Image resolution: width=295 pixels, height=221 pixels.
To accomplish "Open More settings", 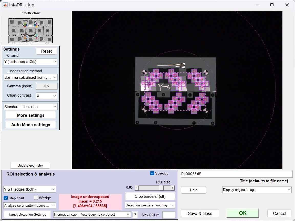I will [31, 115].
